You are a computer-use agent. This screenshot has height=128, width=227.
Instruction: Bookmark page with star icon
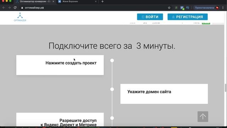[169, 8]
